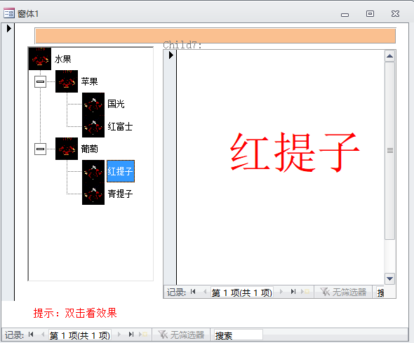
Task: Click the main form 无筛选器 filter button
Action: point(181,335)
